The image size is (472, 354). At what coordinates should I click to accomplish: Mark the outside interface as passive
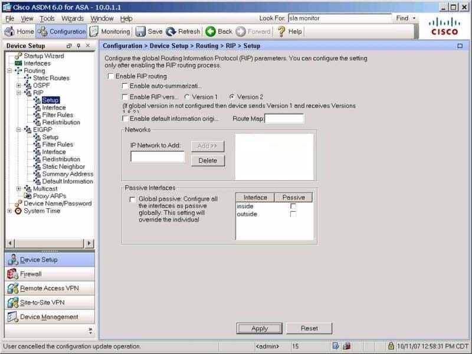tap(293, 214)
